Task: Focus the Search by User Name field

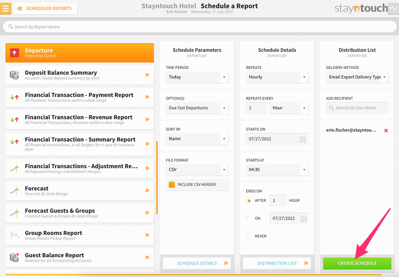Action: pos(357,108)
